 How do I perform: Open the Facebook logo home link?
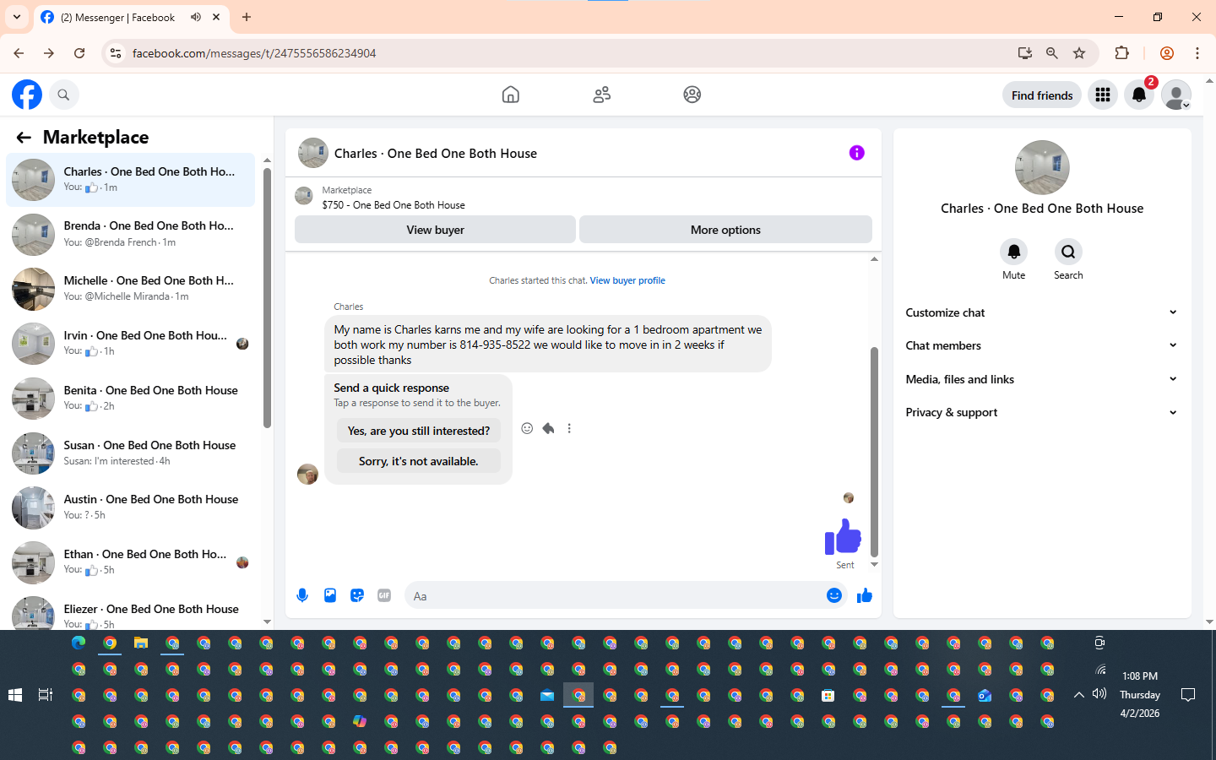pyautogui.click(x=27, y=95)
